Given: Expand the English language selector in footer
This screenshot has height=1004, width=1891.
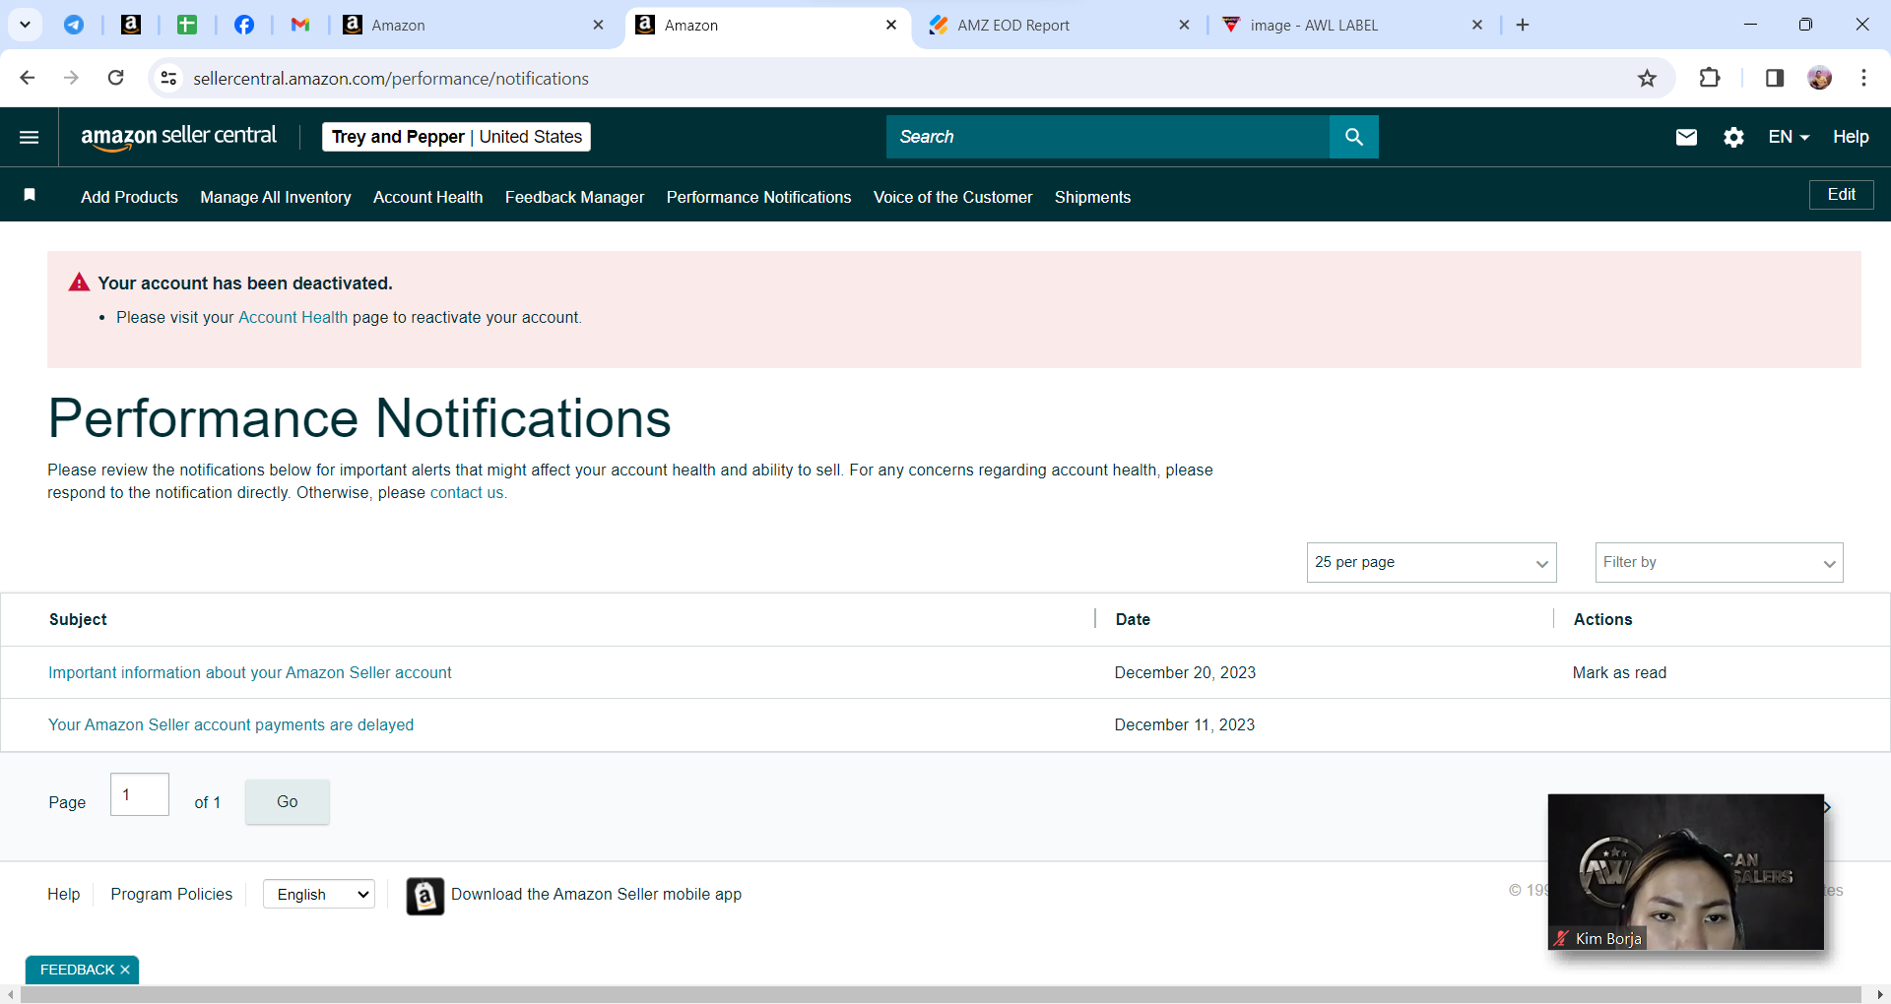Looking at the screenshot, I should [x=319, y=894].
